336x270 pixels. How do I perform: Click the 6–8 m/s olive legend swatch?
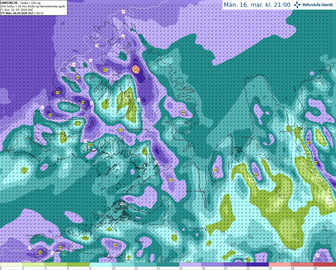tap(78, 264)
